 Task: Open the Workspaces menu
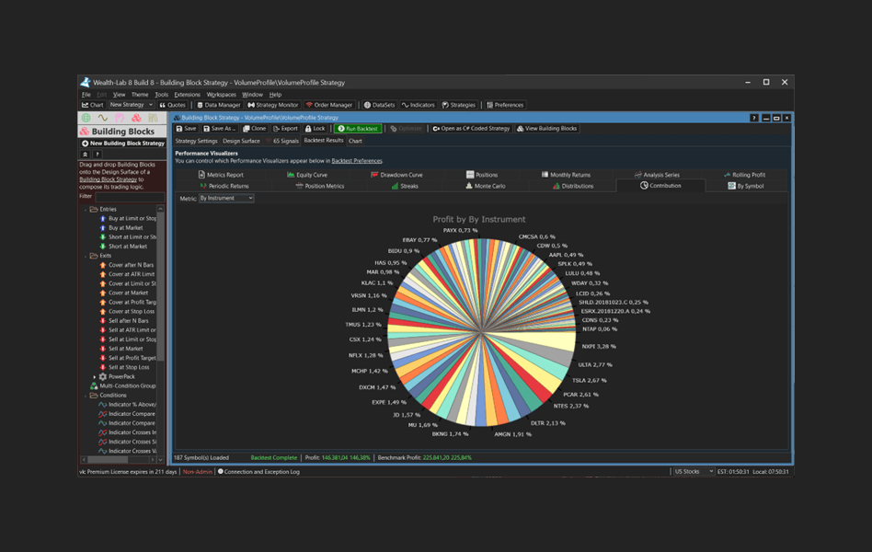point(222,95)
